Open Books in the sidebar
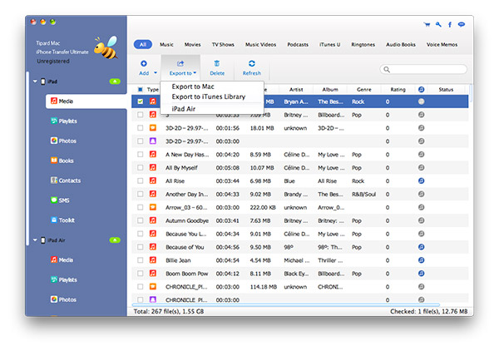This screenshot has height=351, width=499. tap(62, 161)
